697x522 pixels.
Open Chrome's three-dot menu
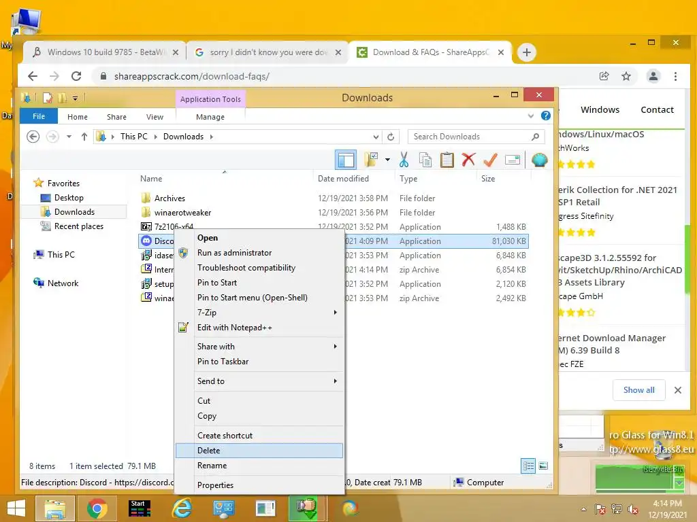pyautogui.click(x=675, y=76)
